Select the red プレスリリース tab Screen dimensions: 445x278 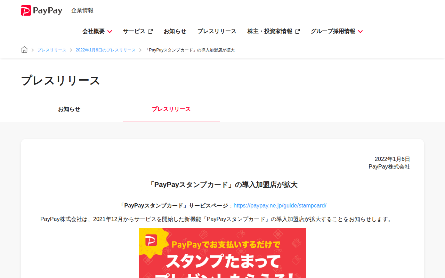(x=171, y=109)
